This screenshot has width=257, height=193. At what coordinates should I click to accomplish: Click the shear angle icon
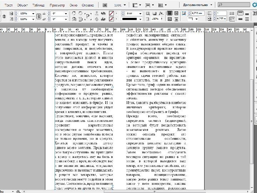pyautogui.click(x=44, y=19)
